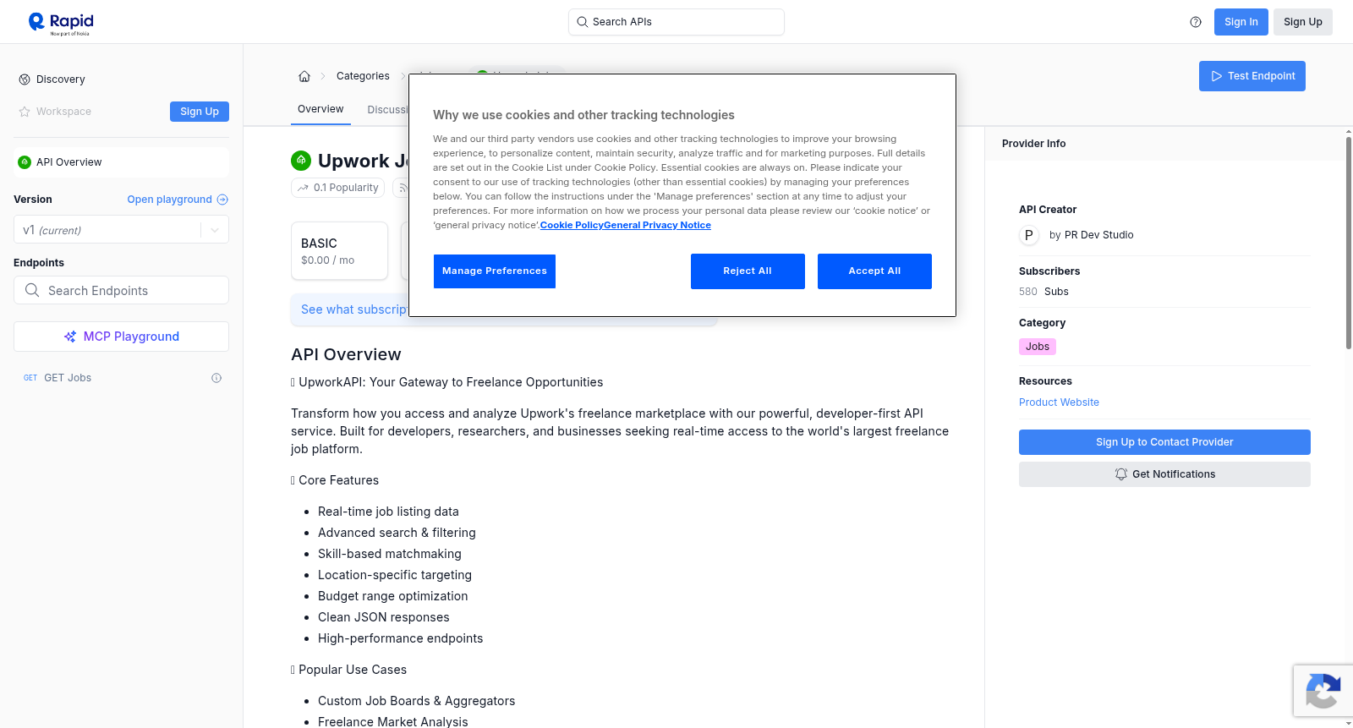
Task: Click the home icon in breadcrumb
Action: (304, 76)
